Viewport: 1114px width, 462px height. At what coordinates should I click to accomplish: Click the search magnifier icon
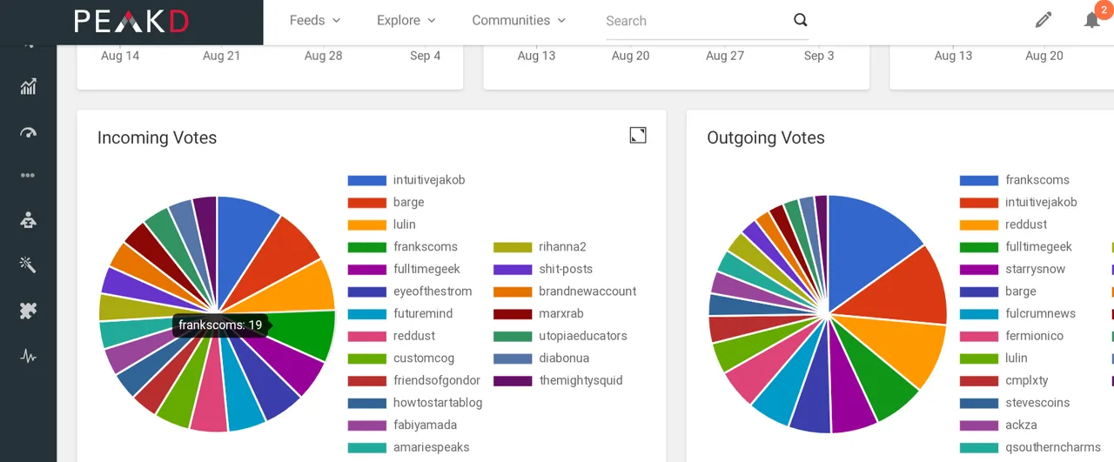[801, 20]
